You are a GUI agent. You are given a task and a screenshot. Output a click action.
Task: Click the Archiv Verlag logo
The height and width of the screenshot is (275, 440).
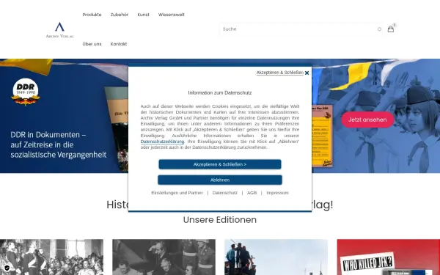pos(60,30)
